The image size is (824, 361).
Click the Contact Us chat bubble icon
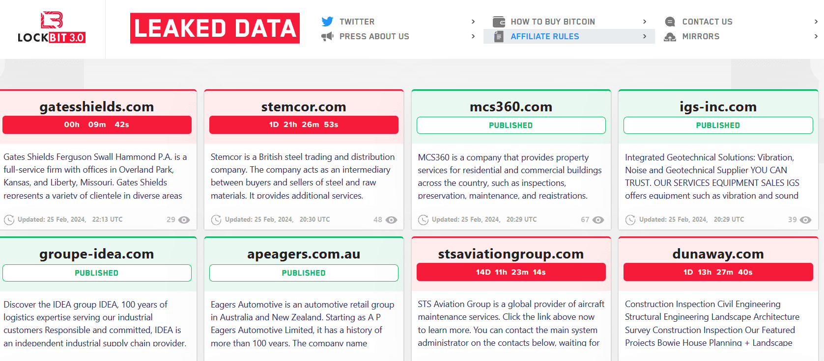click(670, 22)
